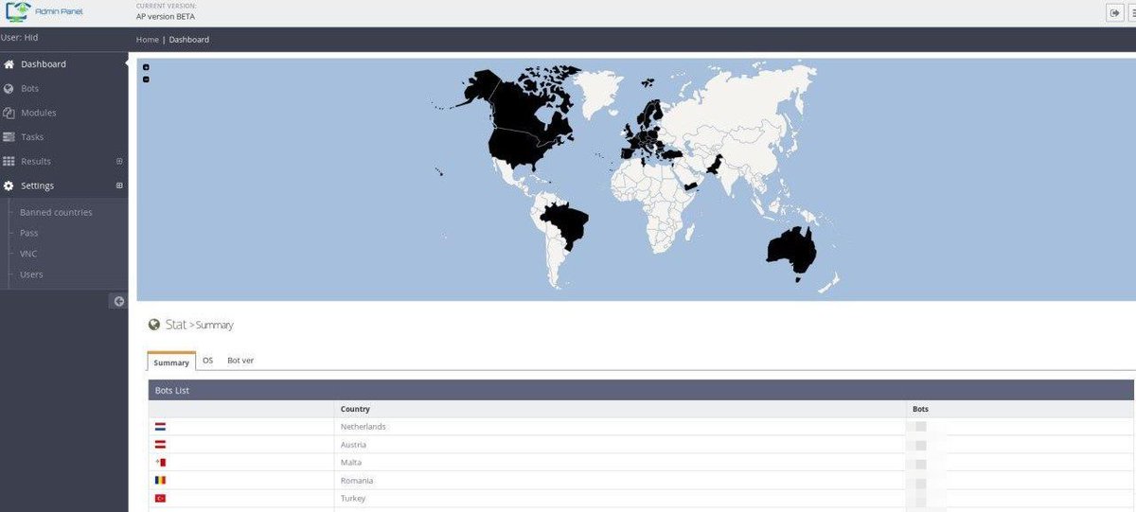Click the Modules stacked-pages icon
1136x512 pixels.
tap(9, 113)
